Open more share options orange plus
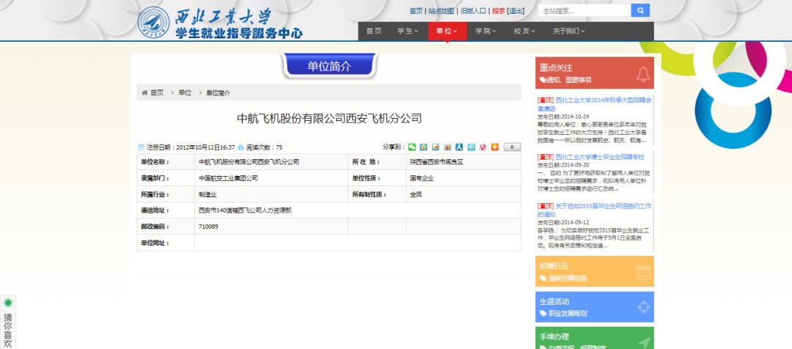This screenshot has height=349, width=792. click(495, 147)
